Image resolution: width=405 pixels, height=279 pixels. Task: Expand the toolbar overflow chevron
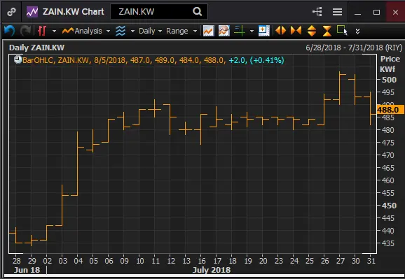(358, 31)
